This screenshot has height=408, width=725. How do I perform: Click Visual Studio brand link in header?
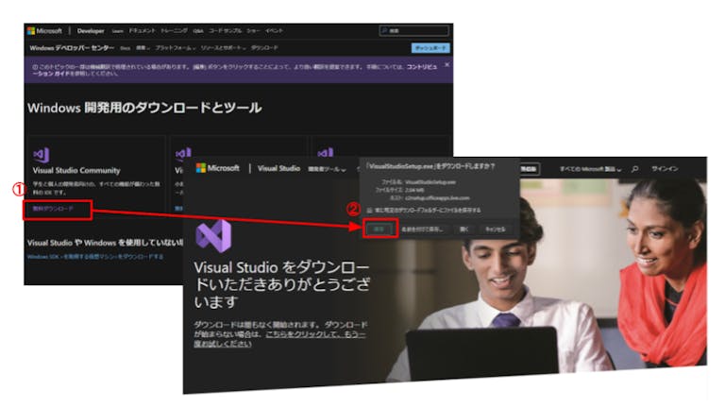(278, 168)
